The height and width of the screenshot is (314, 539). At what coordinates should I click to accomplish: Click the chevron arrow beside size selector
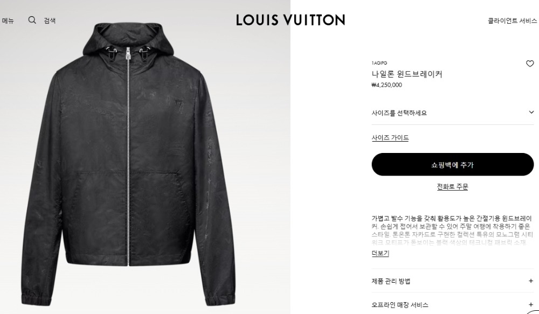point(531,112)
